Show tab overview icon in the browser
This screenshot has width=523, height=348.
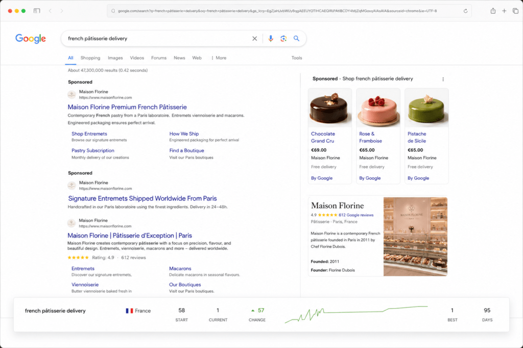click(515, 11)
